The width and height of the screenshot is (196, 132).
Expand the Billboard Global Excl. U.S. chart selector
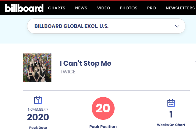pyautogui.click(x=106, y=26)
